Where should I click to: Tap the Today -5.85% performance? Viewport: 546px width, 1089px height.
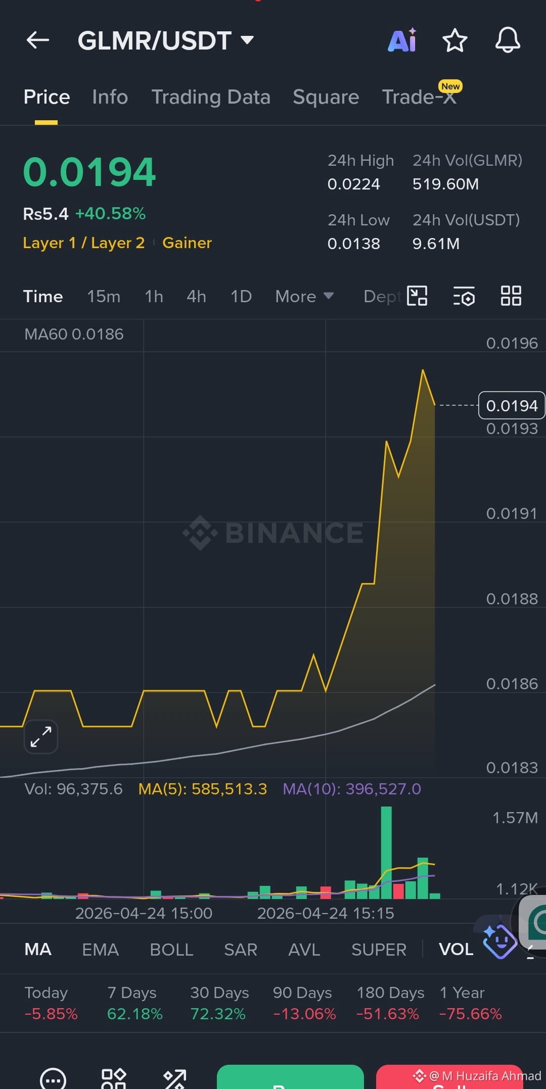tap(51, 1003)
